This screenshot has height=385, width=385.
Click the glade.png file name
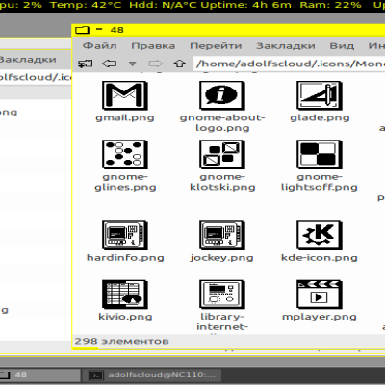pyautogui.click(x=320, y=117)
